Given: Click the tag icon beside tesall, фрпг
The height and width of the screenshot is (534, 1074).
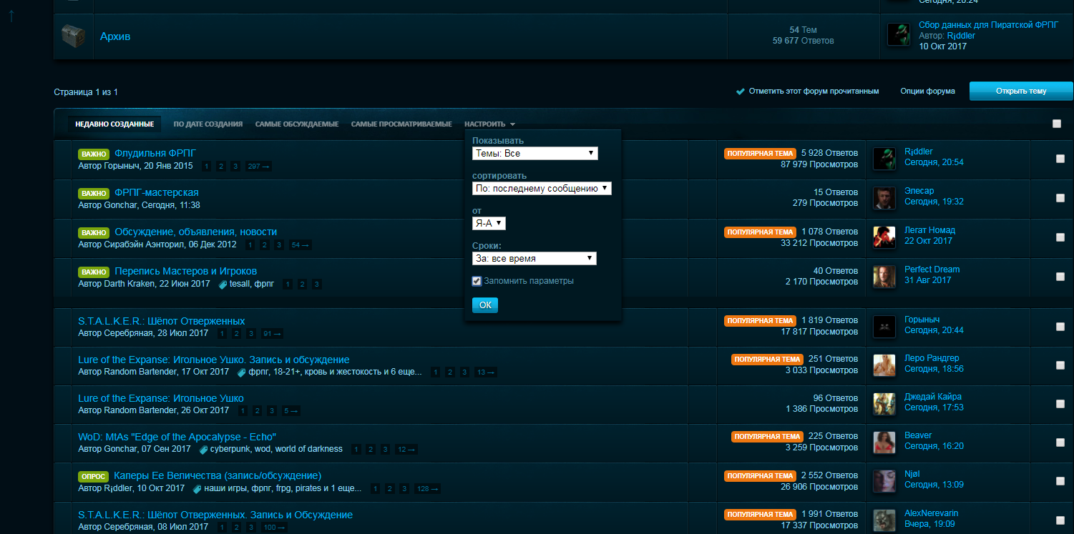Looking at the screenshot, I should tap(223, 285).
